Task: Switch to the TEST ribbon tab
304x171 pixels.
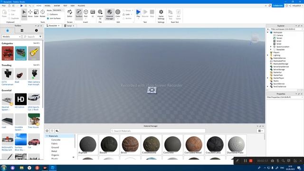Action: [x=65, y=6]
